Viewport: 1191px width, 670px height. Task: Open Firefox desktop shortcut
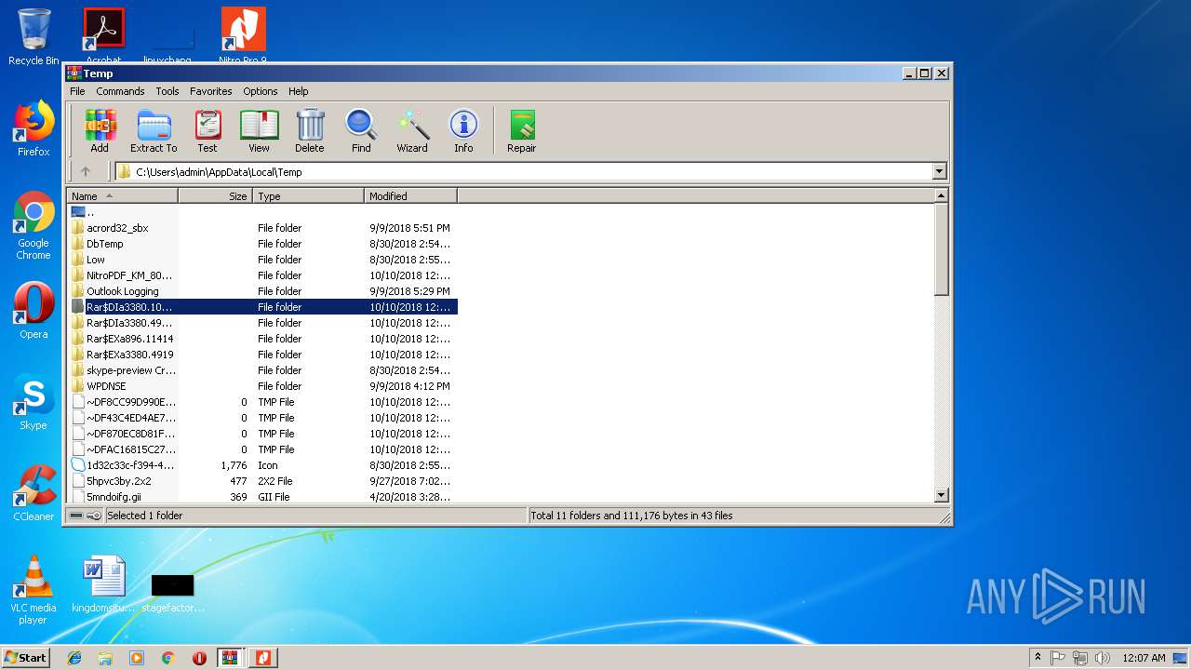[33, 128]
